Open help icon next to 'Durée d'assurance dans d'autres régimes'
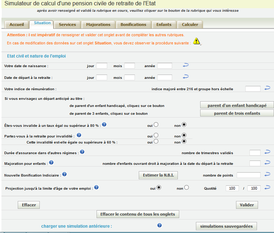The width and height of the screenshot is (274, 233). pyautogui.click(x=82, y=152)
